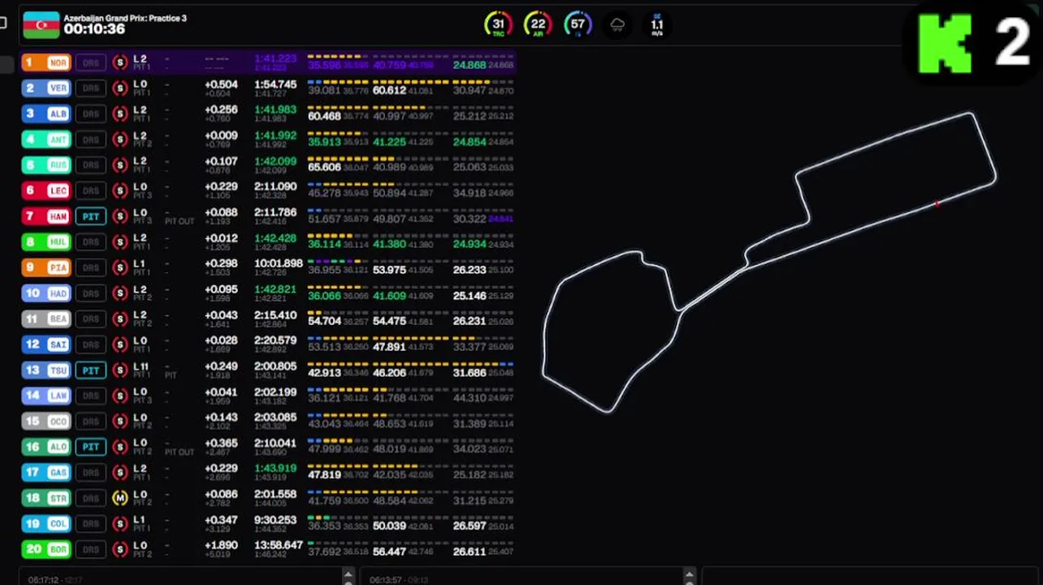Click the humidity gauge showing 57
1043x585 pixels.
[x=578, y=24]
